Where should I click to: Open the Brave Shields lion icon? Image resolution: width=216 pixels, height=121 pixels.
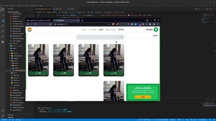113,24
